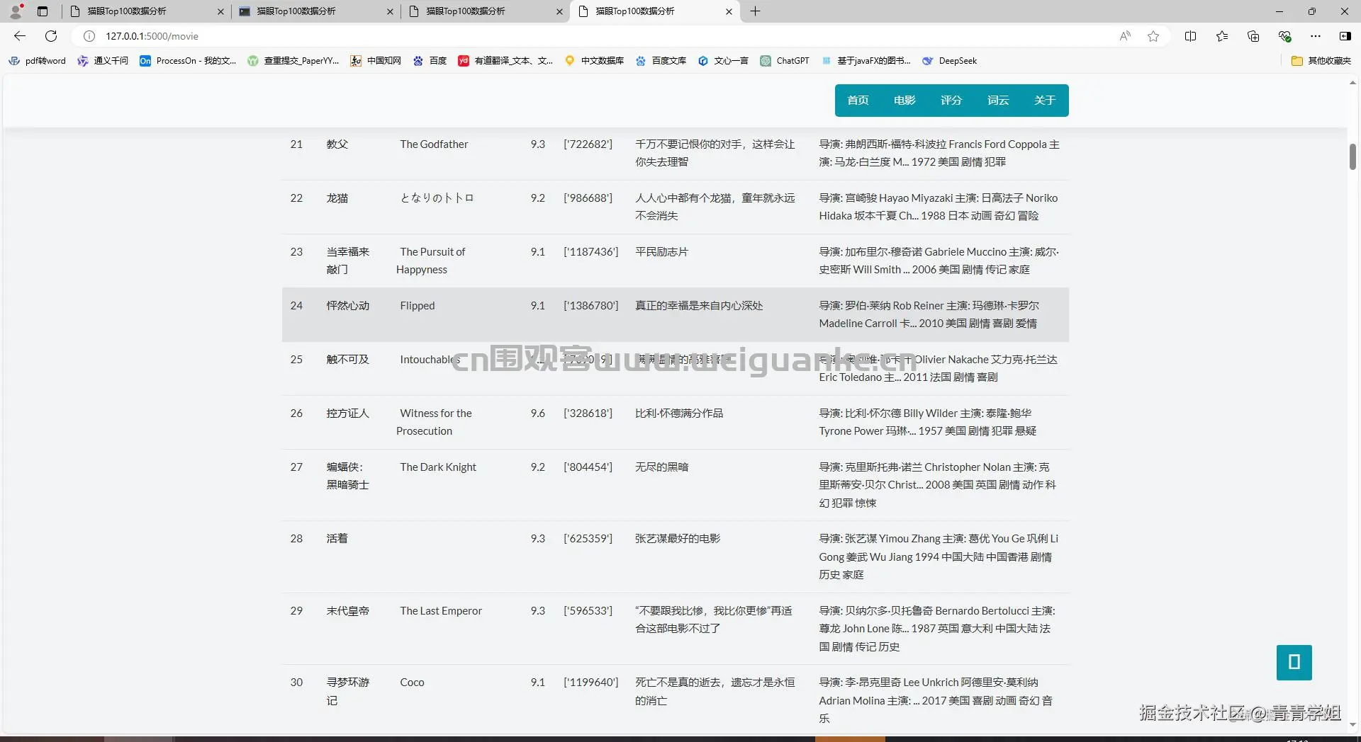Open 文心一言 bookmark
1361x742 pixels.
(723, 61)
